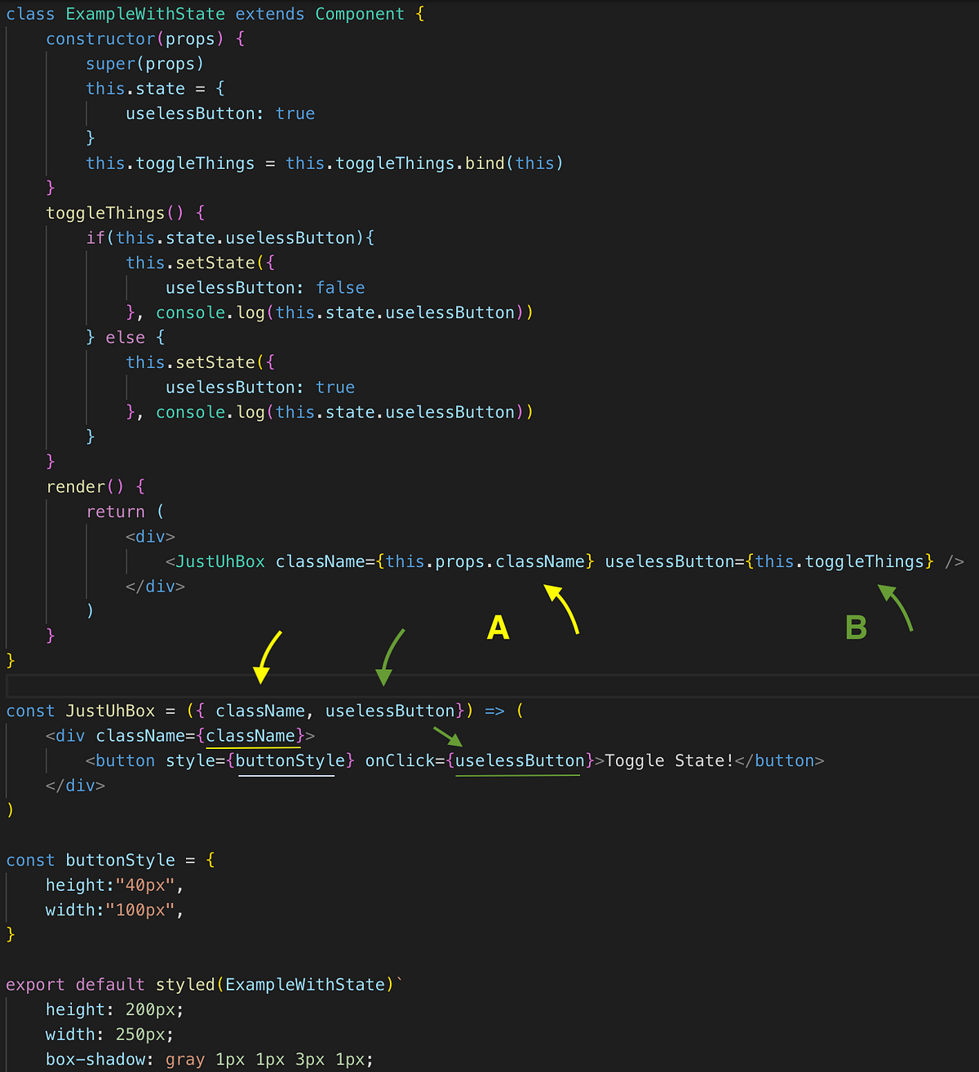Select the toggleThings method name
This screenshot has height=1072, width=979.
click(x=105, y=212)
